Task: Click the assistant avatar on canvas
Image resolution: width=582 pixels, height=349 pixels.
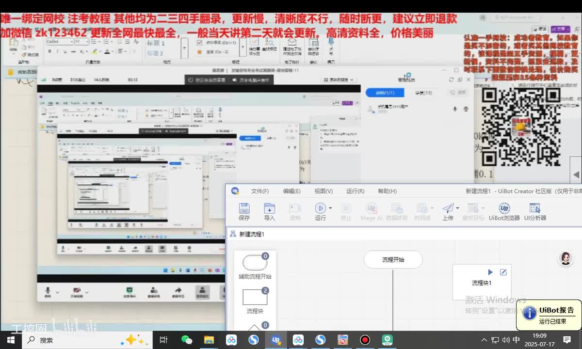Action: click(x=566, y=258)
